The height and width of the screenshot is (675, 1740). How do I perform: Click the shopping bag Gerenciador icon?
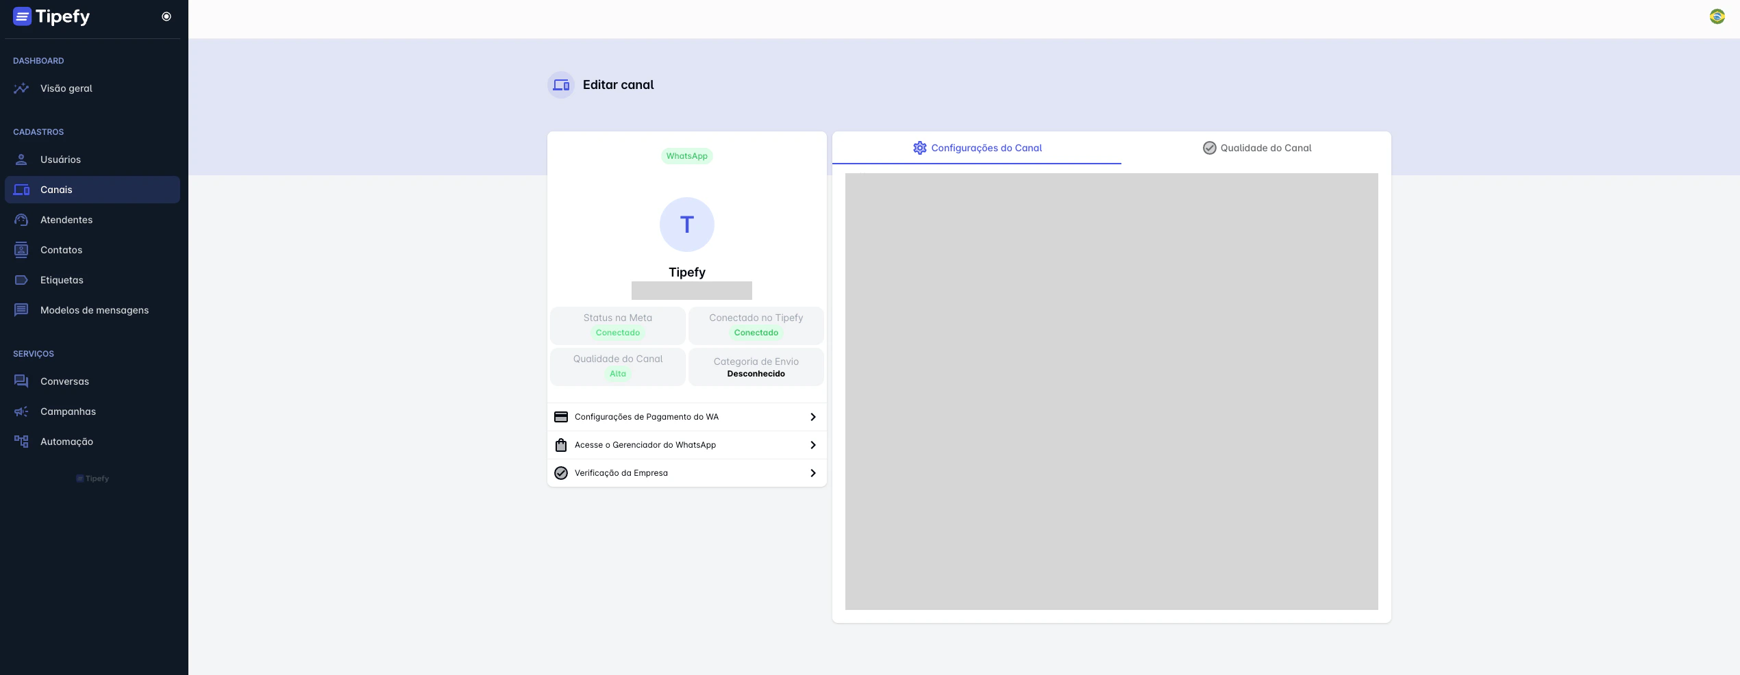click(561, 445)
